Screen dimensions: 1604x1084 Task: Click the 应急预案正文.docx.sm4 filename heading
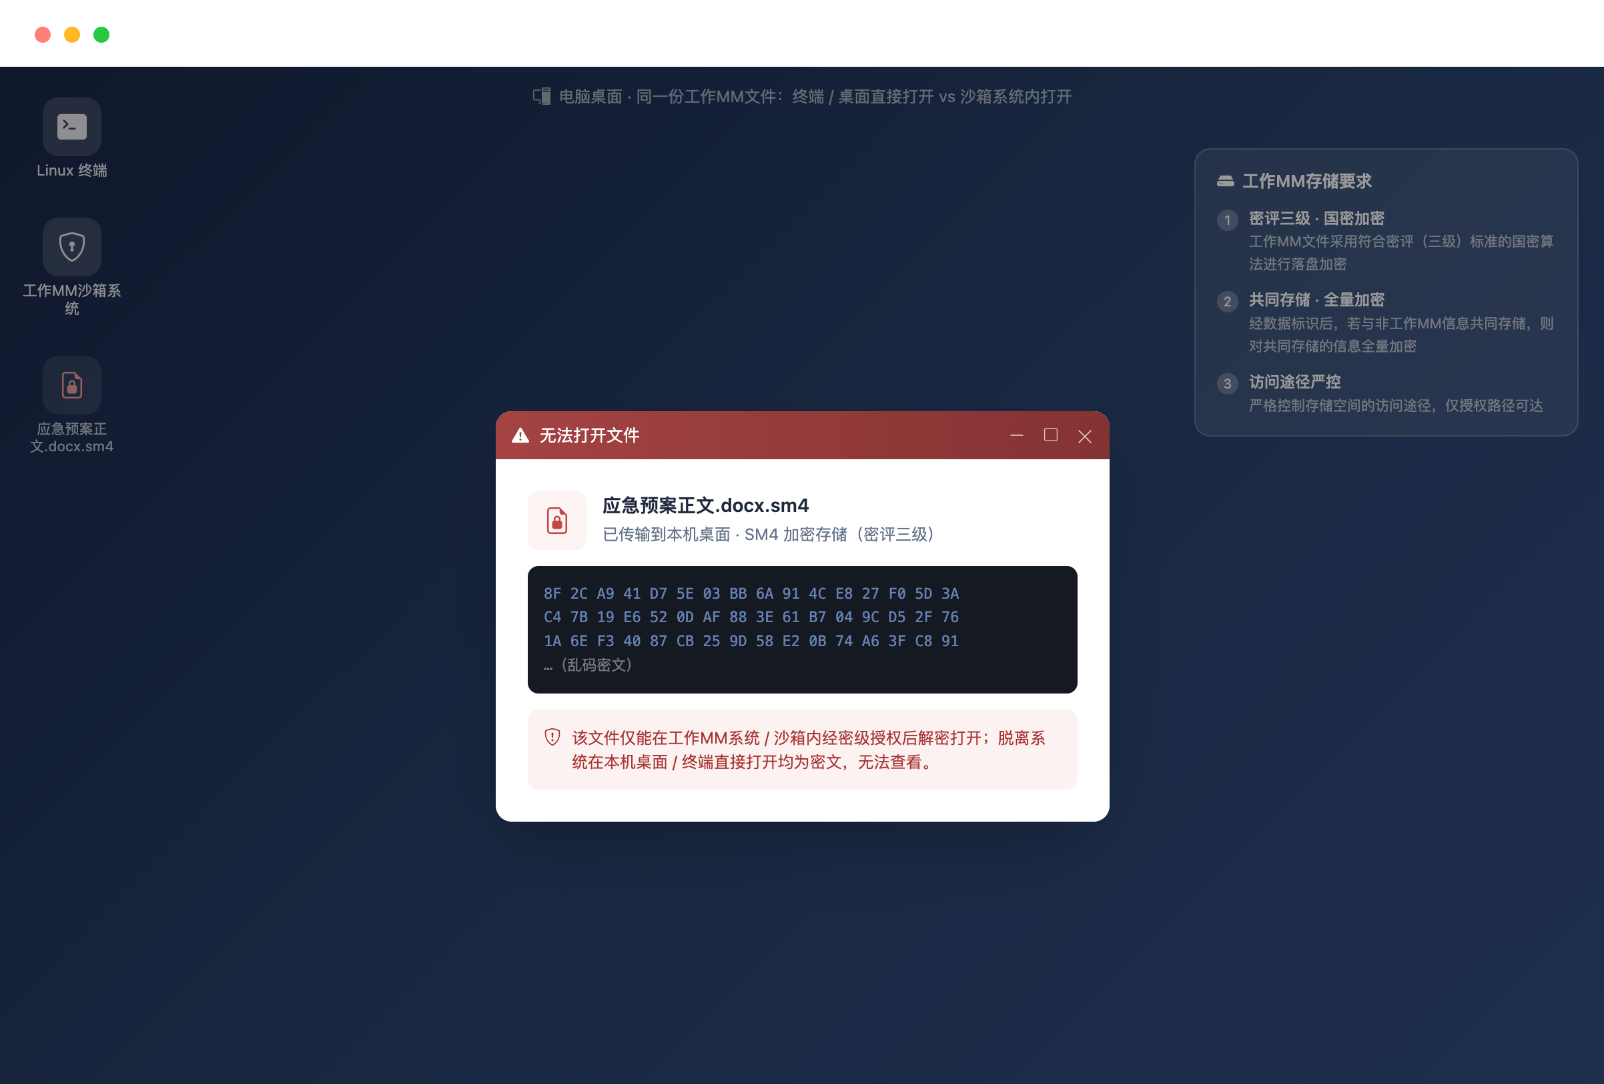(705, 505)
